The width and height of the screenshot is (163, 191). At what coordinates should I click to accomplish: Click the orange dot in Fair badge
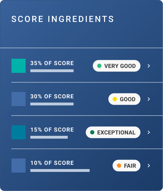point(119,166)
